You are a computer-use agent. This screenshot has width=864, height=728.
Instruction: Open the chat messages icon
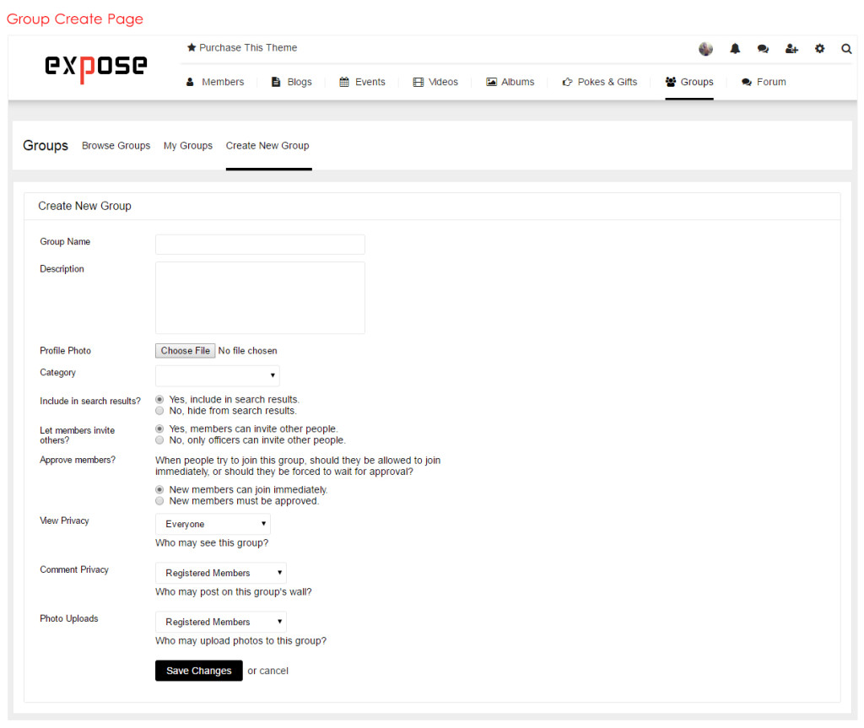tap(763, 48)
